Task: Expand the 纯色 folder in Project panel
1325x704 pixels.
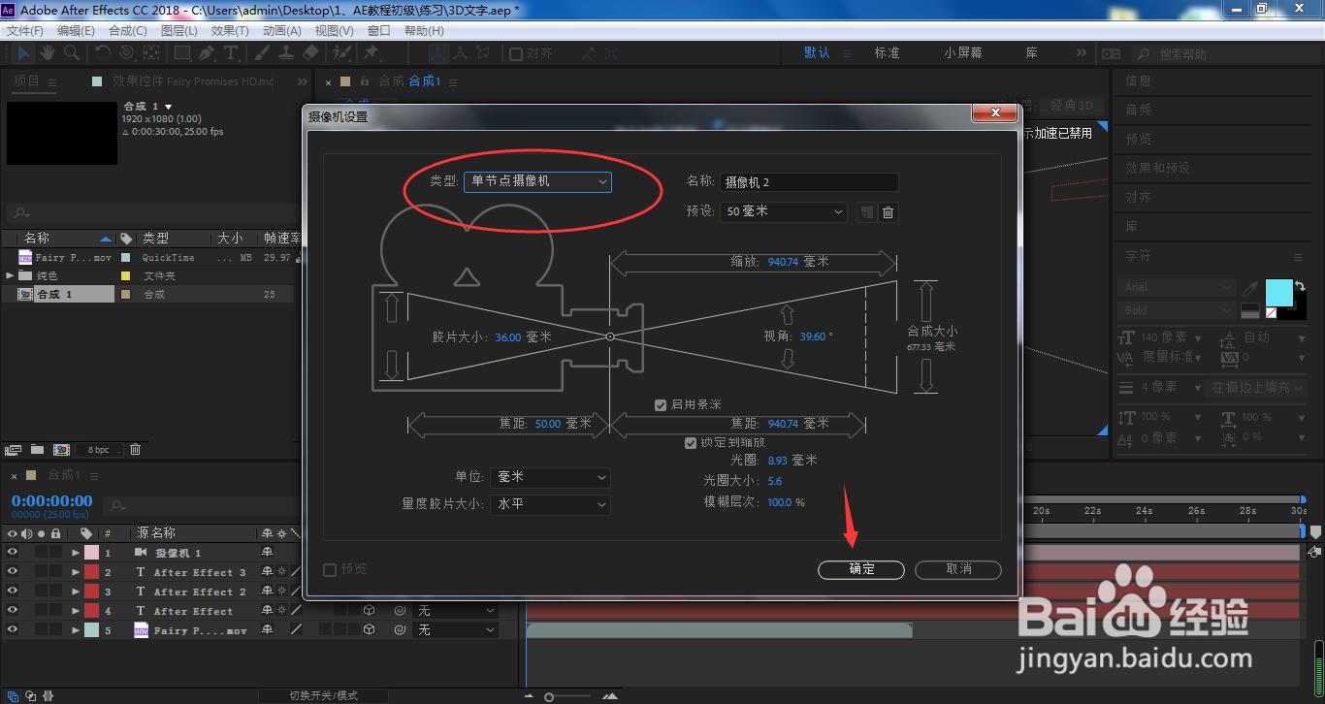Action: point(10,275)
